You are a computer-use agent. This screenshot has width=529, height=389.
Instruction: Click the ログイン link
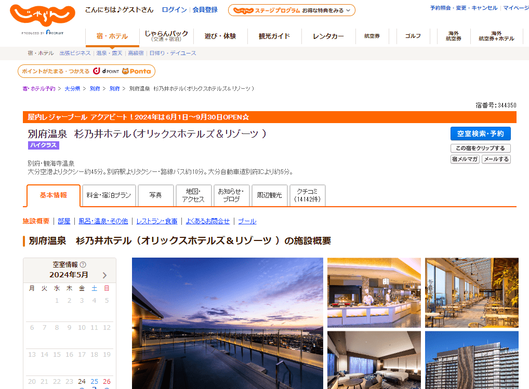pos(174,10)
